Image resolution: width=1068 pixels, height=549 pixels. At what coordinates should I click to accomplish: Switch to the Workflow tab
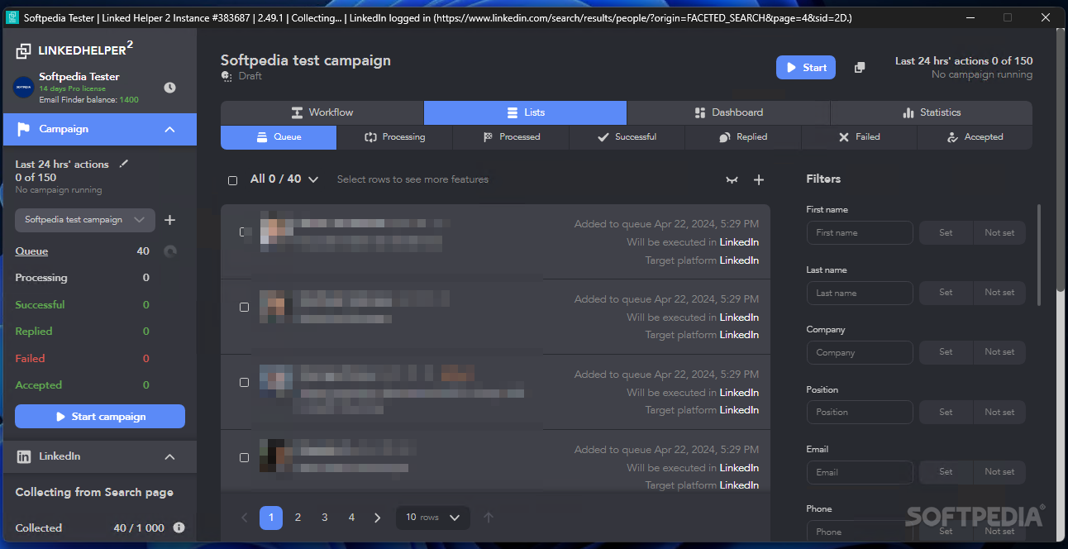coord(322,112)
